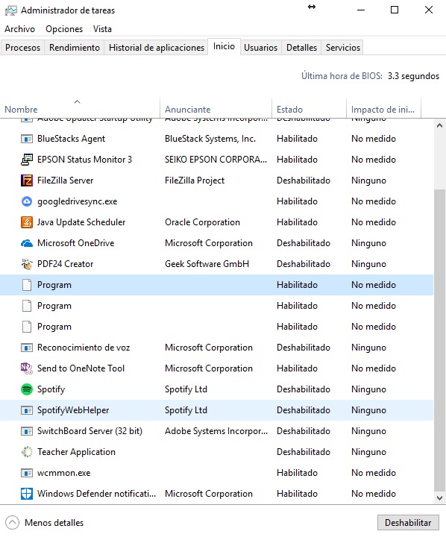Sort by the Anunciante column header
This screenshot has width=446, height=540.
216,109
